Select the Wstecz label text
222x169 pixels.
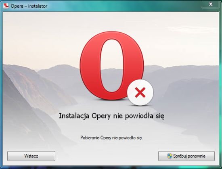coord(31,156)
